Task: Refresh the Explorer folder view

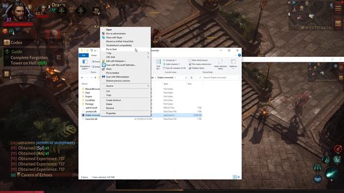Action: tap(191, 78)
